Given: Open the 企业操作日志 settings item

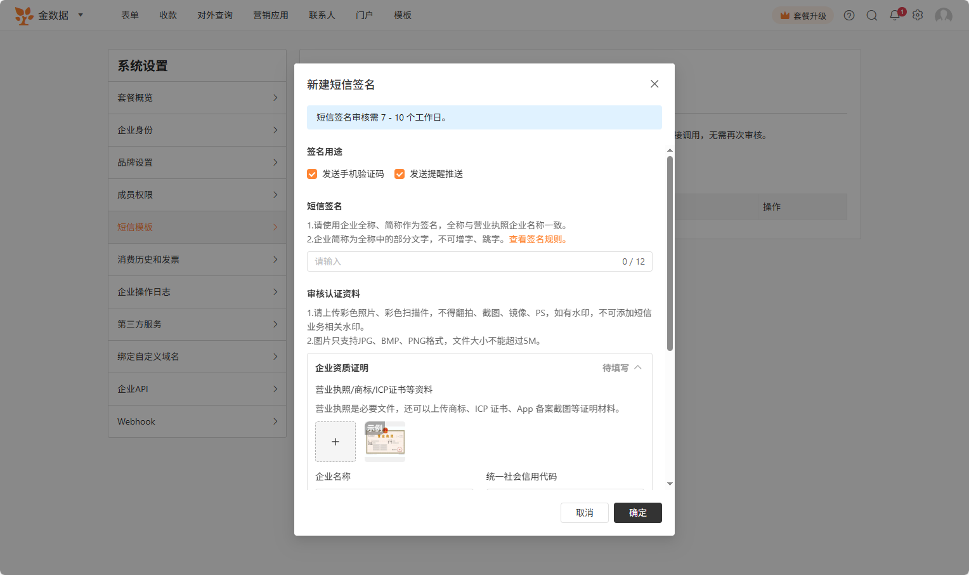Looking at the screenshot, I should point(197,292).
